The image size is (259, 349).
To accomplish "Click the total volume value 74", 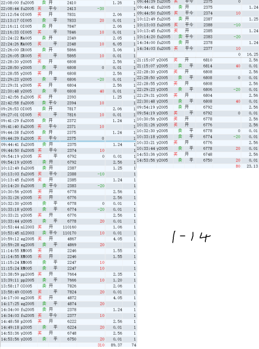I will coord(134,345).
